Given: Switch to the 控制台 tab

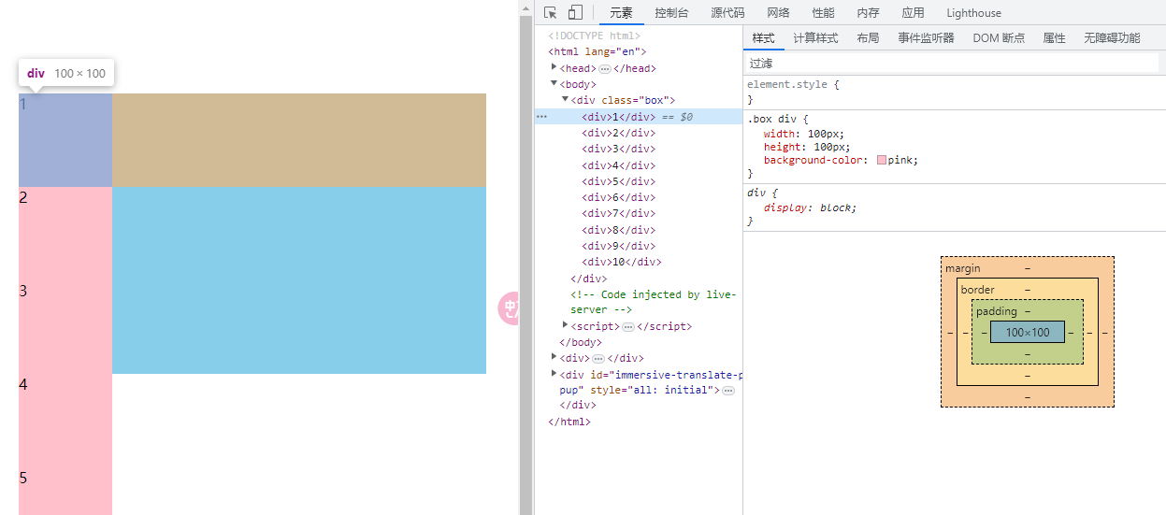Looking at the screenshot, I should click(x=671, y=12).
